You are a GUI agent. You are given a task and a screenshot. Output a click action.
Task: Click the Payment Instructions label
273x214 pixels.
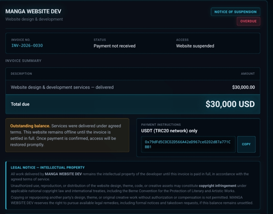[161, 125]
